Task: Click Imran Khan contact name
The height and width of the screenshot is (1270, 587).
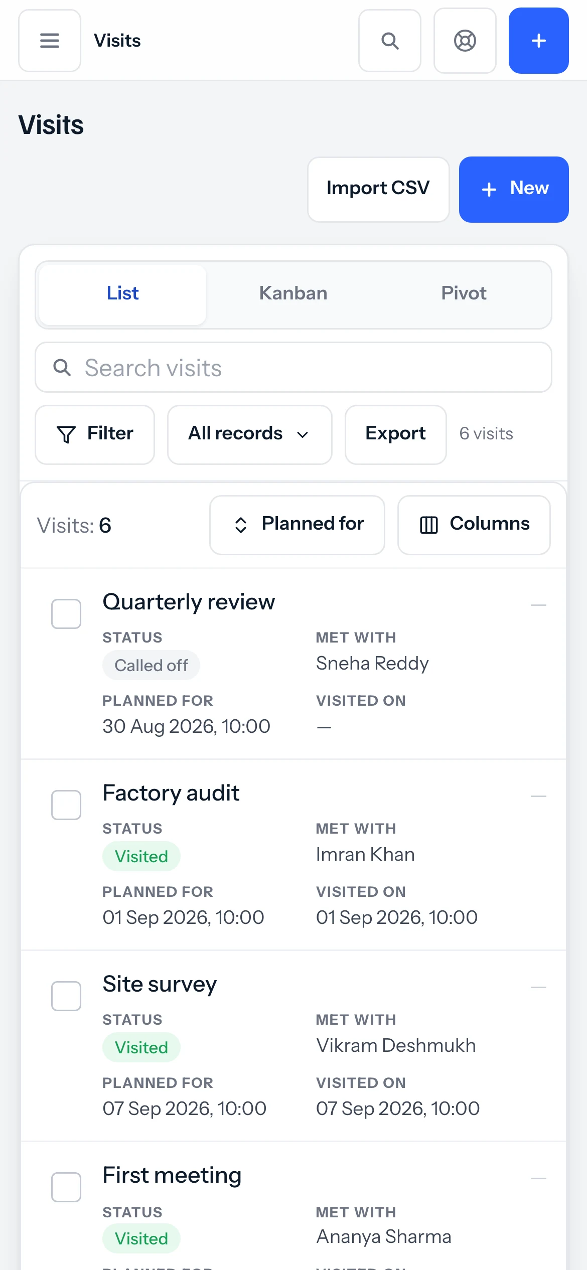Action: (365, 855)
